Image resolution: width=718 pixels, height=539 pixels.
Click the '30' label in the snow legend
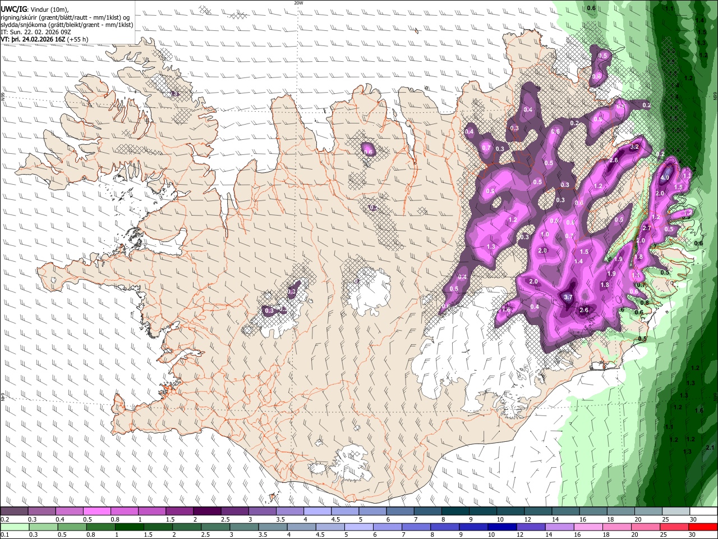coord(693,519)
